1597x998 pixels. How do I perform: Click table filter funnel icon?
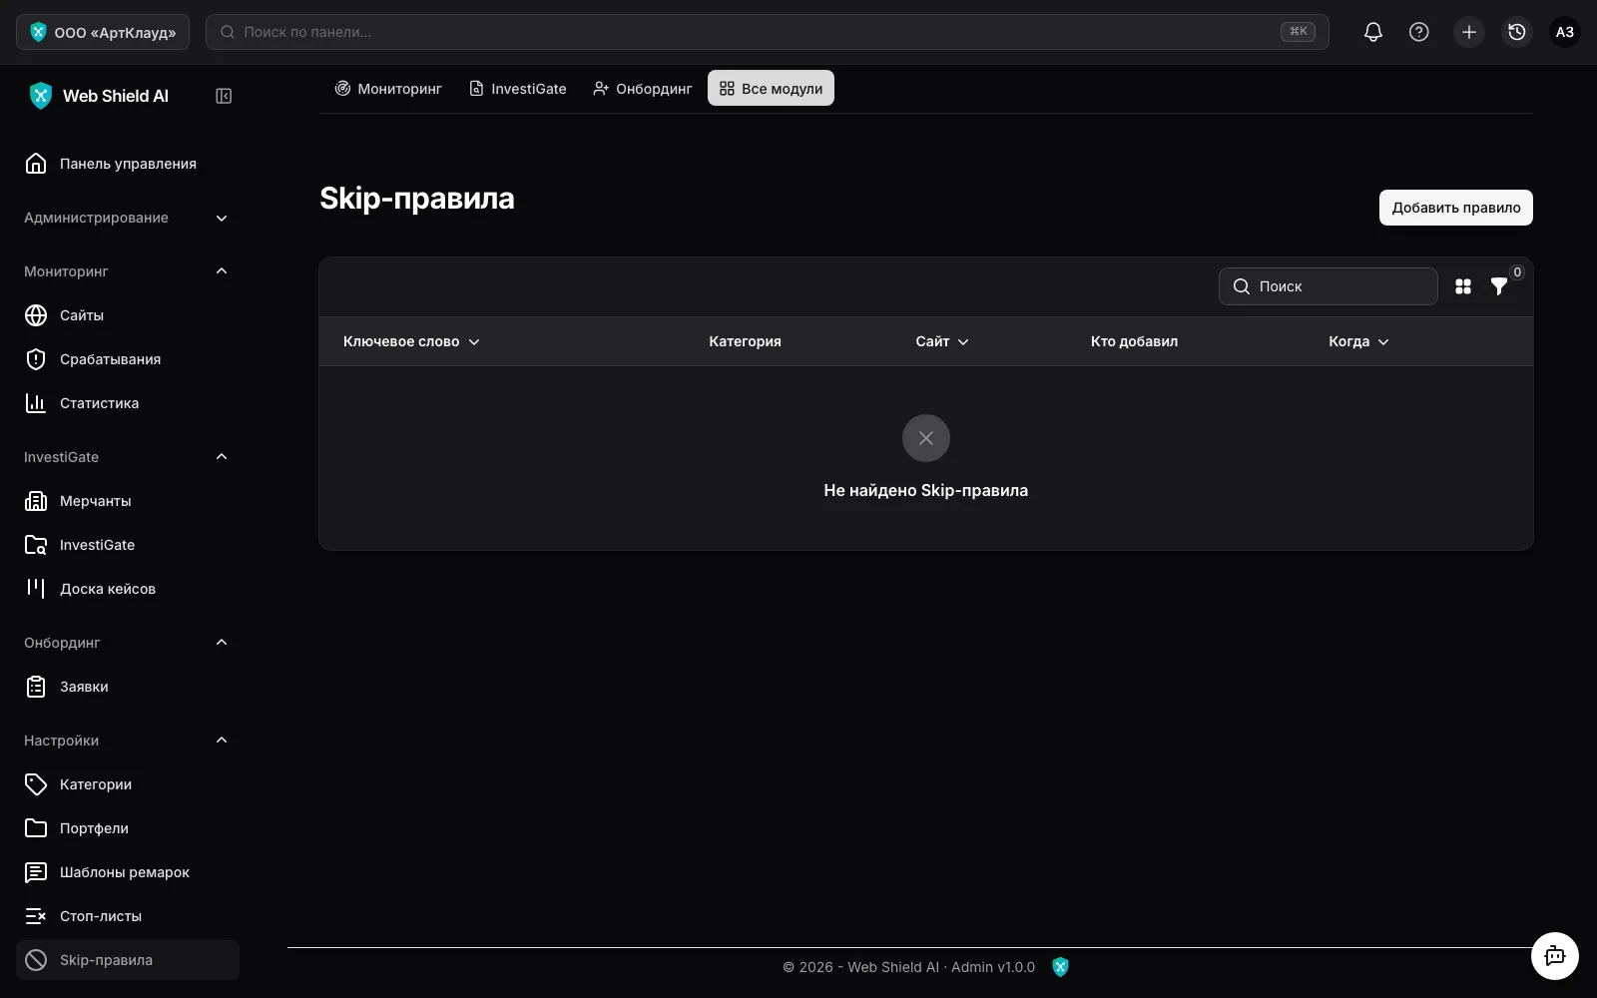click(x=1499, y=286)
